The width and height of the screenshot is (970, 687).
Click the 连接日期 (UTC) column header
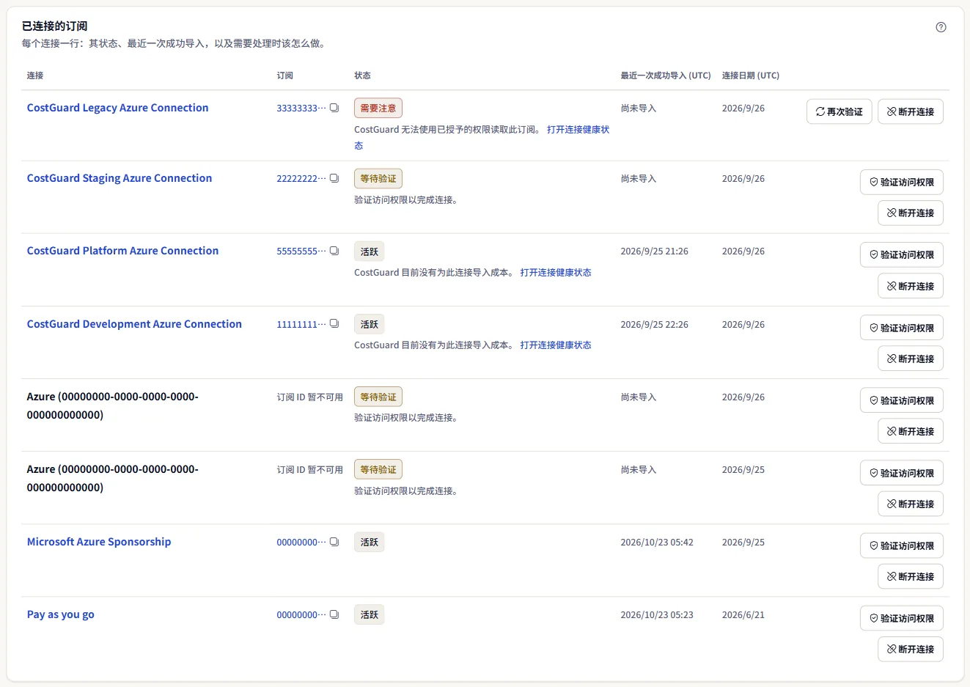751,76
